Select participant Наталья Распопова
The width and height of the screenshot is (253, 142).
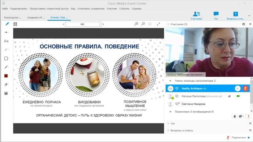[208, 96]
